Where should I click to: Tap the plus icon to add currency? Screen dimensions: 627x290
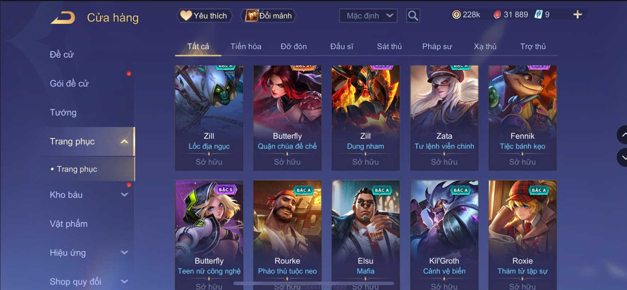point(577,15)
